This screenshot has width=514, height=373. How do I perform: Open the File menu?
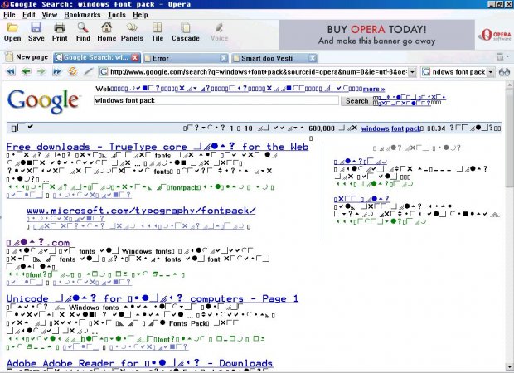click(9, 15)
